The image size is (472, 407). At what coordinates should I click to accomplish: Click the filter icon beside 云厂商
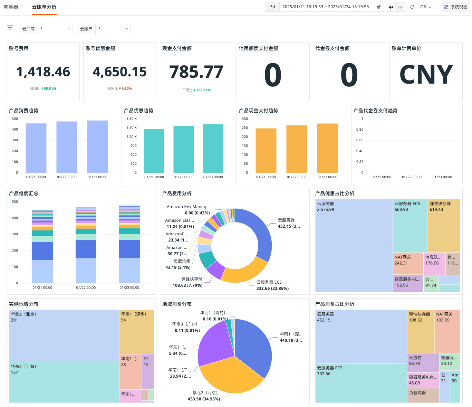10,28
